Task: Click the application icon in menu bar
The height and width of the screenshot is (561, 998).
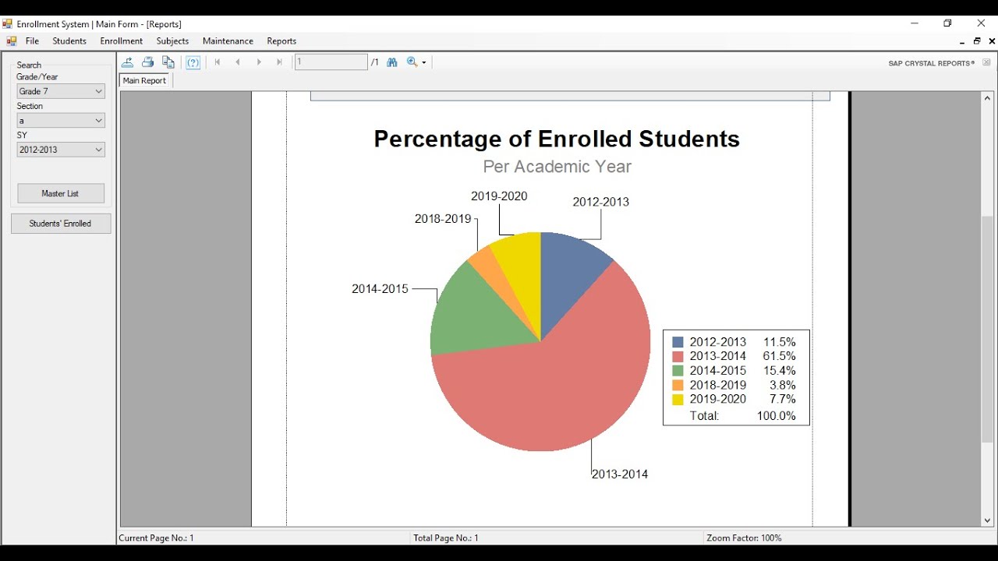Action: click(11, 41)
